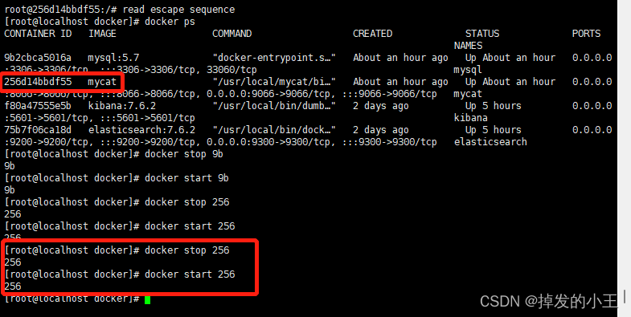Click the kibana:7.6.2 image name
The height and width of the screenshot is (317, 631).
122,106
